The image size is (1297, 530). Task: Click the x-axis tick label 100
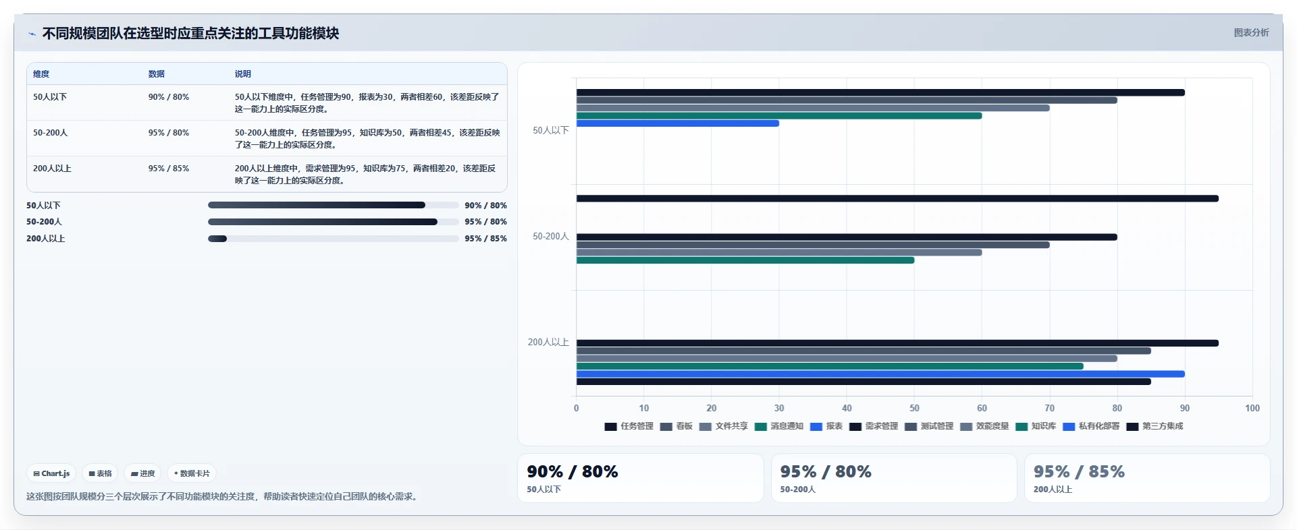[1252, 408]
